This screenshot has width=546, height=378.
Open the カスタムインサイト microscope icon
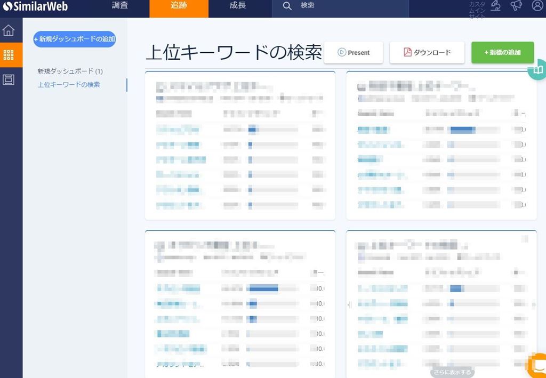tap(496, 6)
